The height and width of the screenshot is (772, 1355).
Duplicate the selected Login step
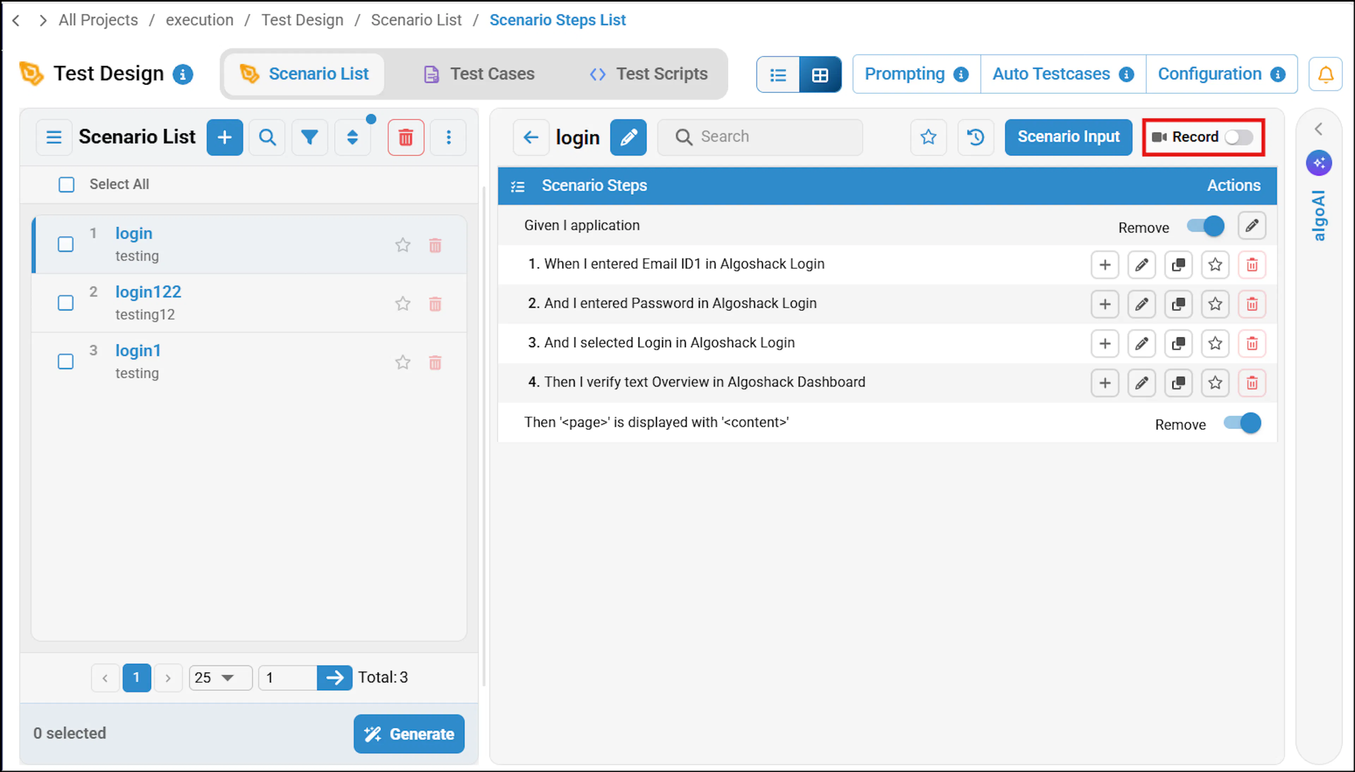pos(1178,344)
